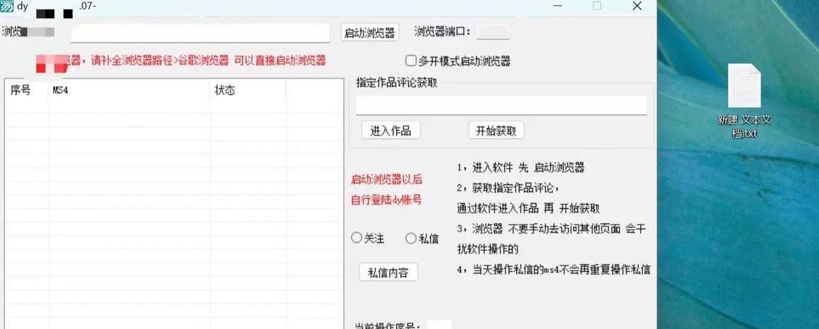Click the instruction line 1，进入软件 先 启动浏览器
The width and height of the screenshot is (819, 329).
coord(521,168)
